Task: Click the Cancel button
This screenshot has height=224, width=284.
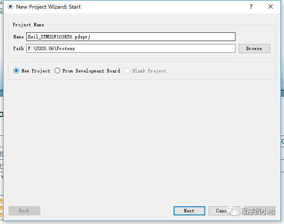Action: coord(222,211)
